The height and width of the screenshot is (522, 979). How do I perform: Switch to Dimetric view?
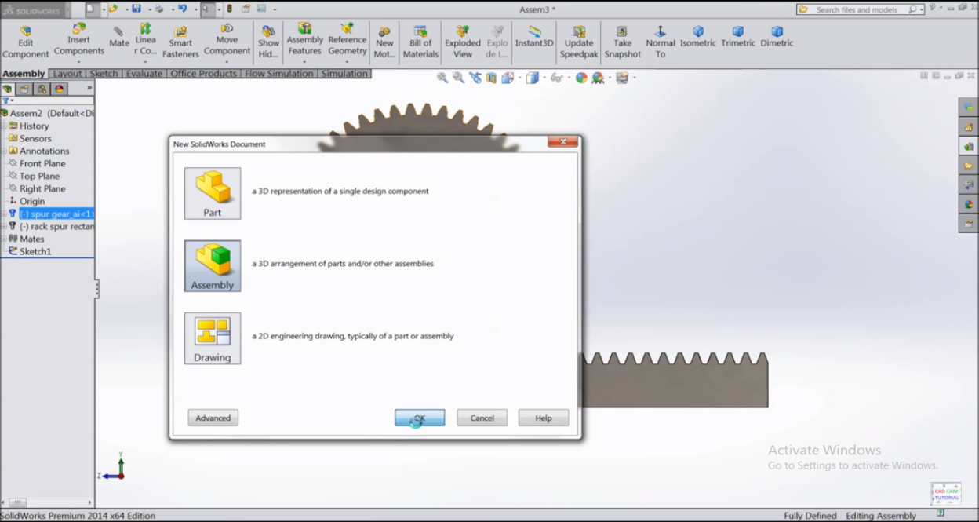[x=777, y=37]
